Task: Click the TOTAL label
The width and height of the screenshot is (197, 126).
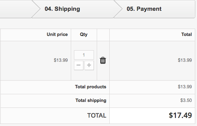Action: click(x=97, y=116)
